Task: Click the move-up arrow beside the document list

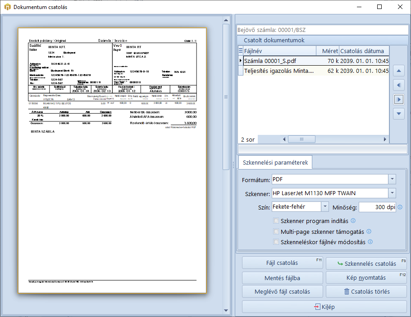Action: 398,71
